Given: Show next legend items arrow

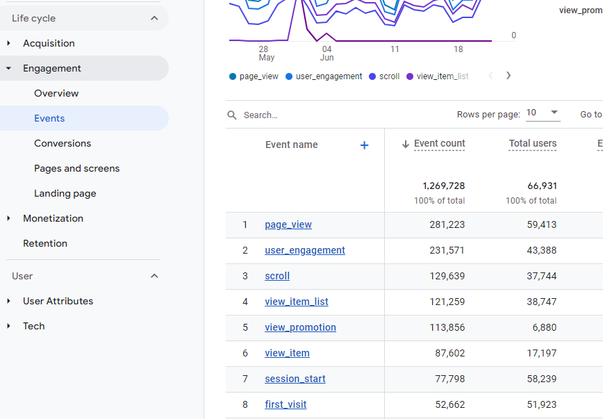Looking at the screenshot, I should click(509, 76).
